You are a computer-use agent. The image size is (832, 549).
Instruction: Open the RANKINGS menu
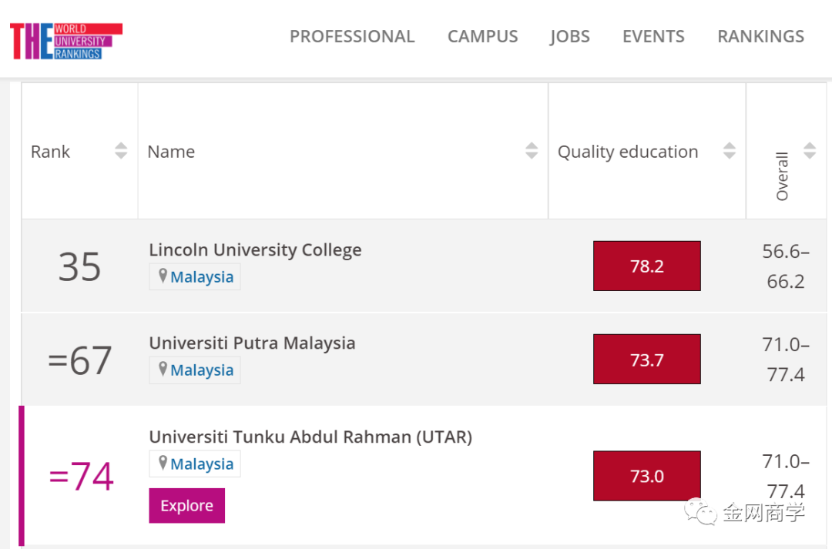(x=760, y=36)
